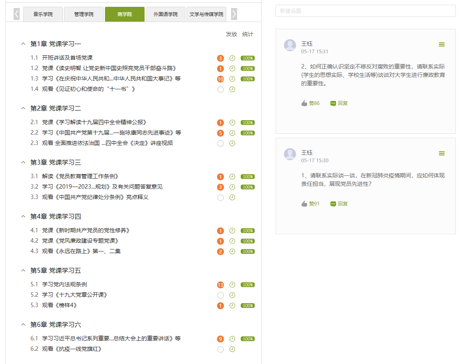Toggle the publish circle for lesson 2.3
The width and height of the screenshot is (459, 364).
220,143
